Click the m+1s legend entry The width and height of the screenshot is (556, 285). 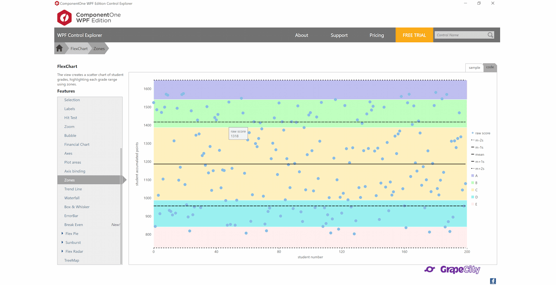point(478,161)
